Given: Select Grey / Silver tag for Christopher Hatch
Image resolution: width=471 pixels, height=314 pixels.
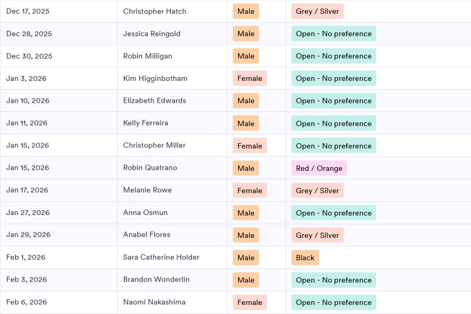Looking at the screenshot, I should click(318, 11).
